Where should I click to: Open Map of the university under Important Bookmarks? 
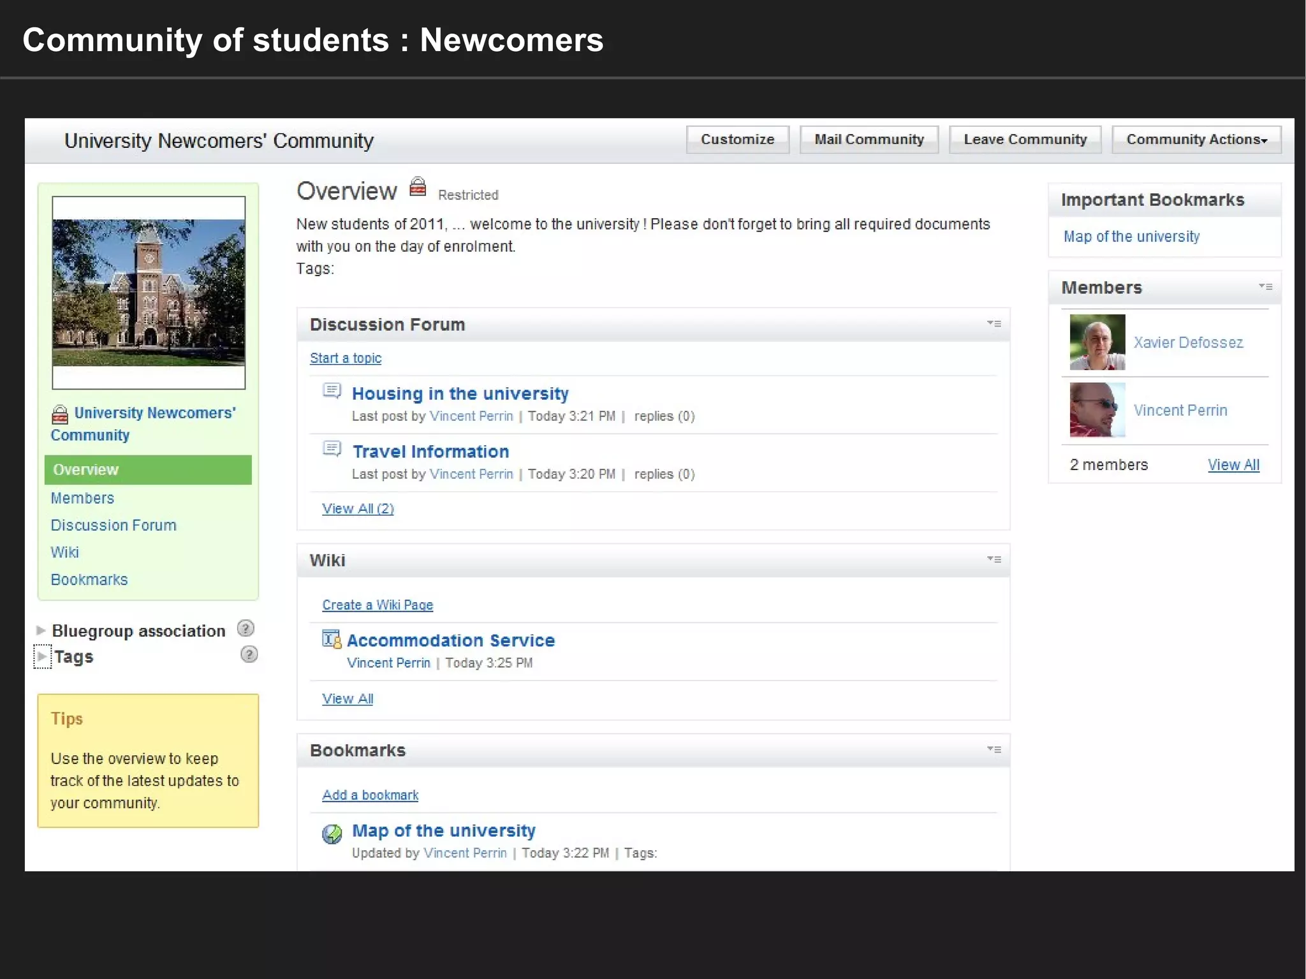1131,237
